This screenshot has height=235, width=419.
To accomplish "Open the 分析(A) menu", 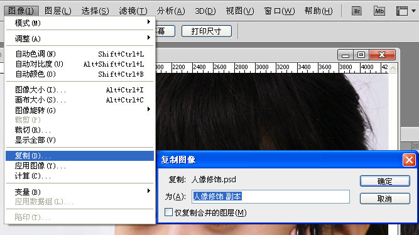I will (171, 11).
